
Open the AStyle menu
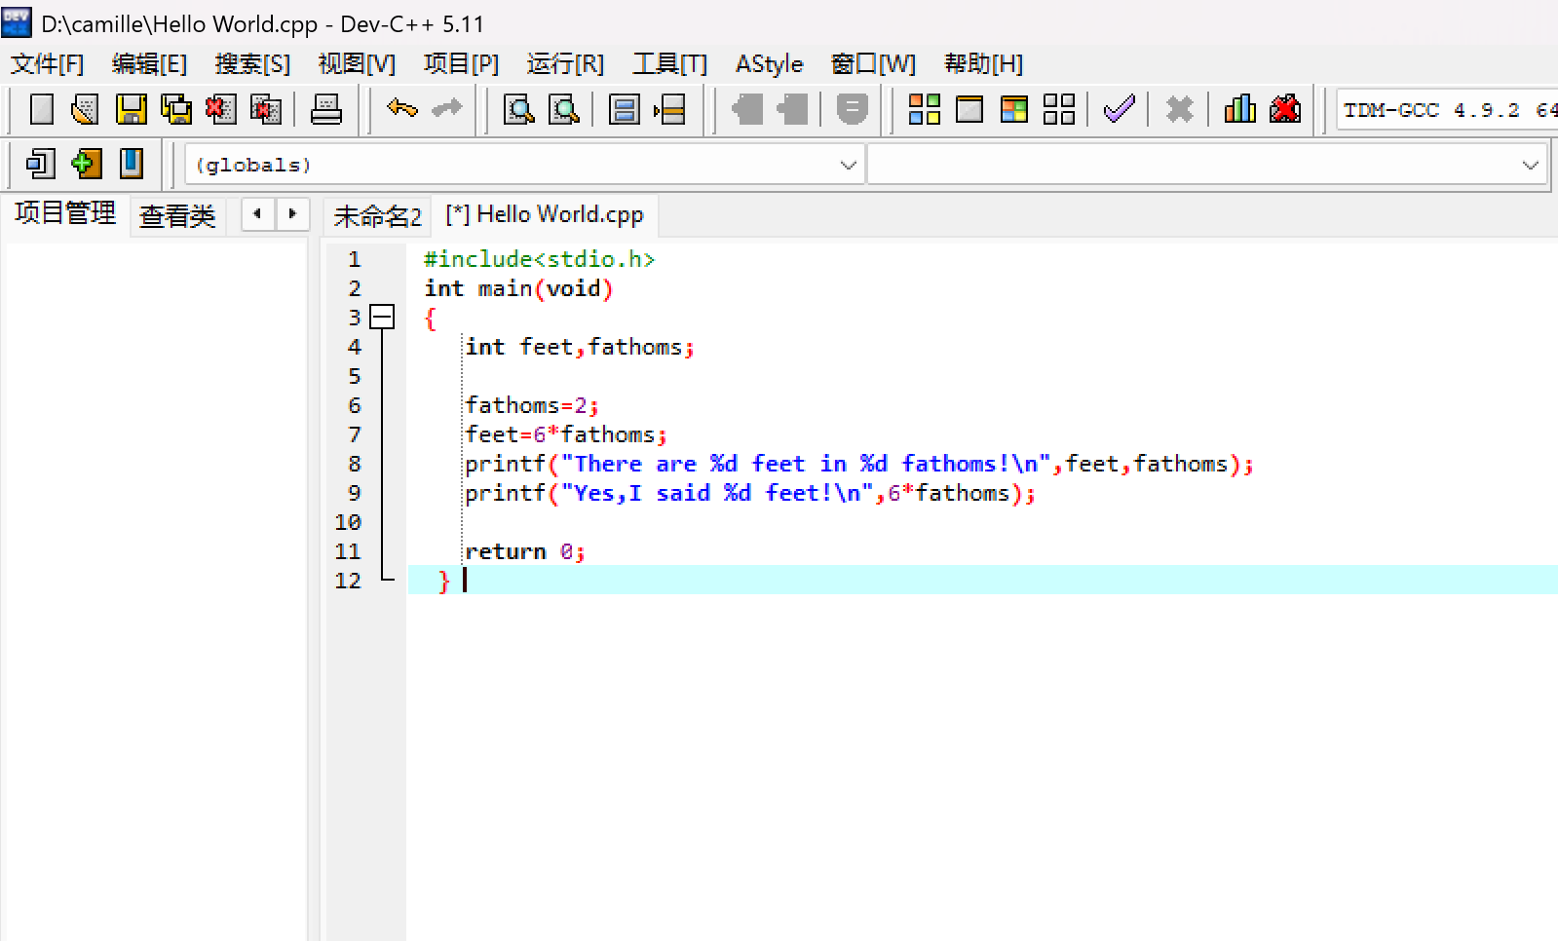(769, 64)
